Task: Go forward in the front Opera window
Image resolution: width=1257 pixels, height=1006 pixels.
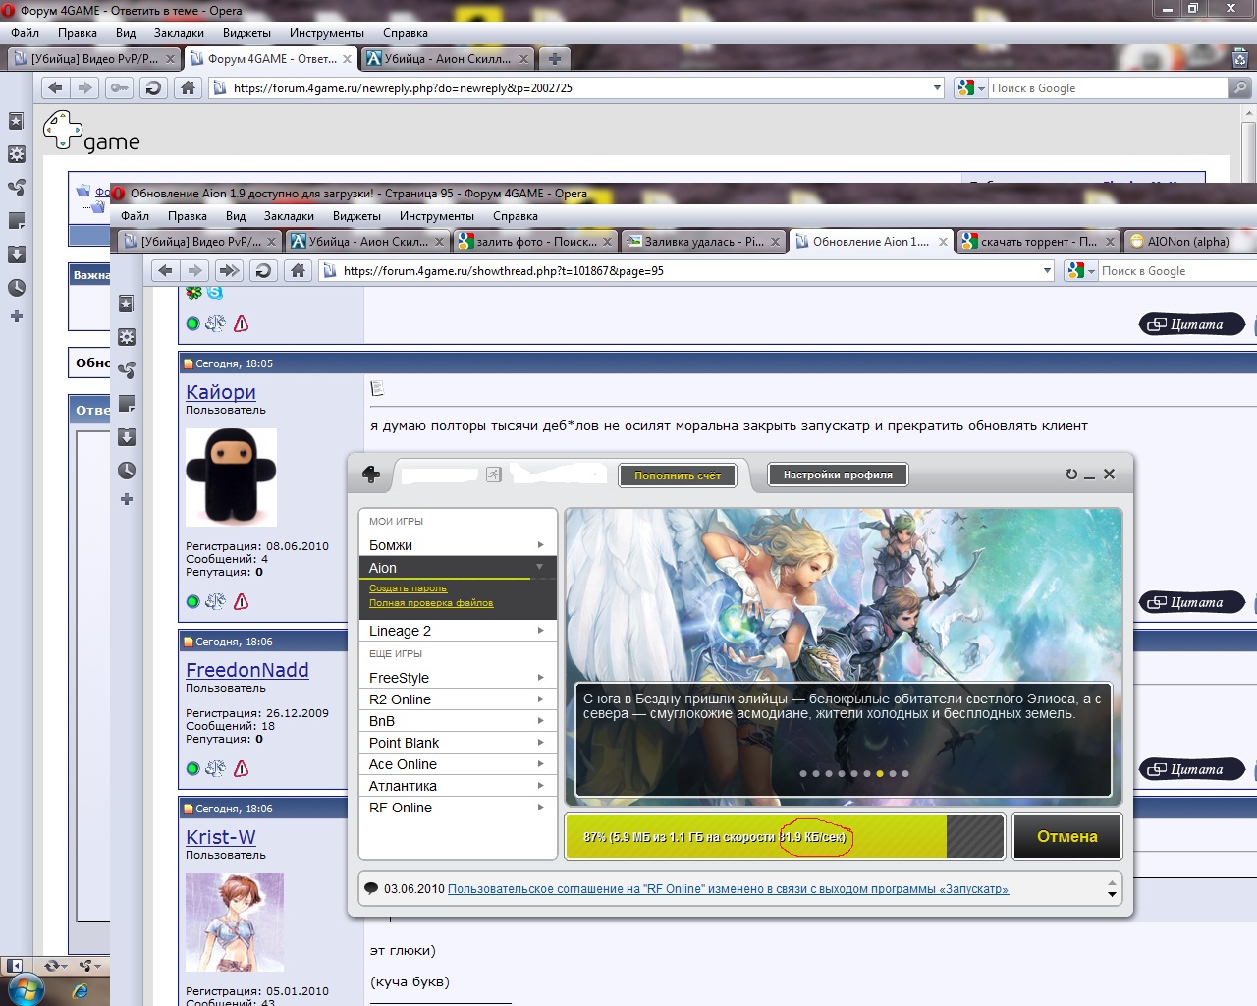Action: click(x=195, y=270)
